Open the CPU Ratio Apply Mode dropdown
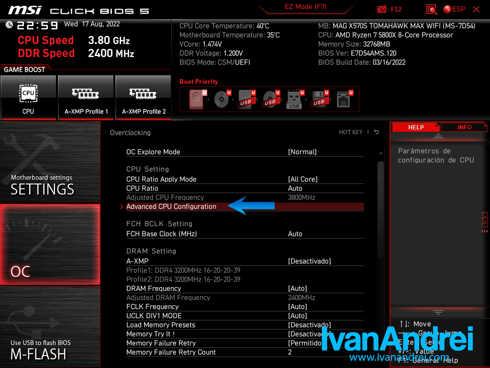The height and width of the screenshot is (368, 490). tap(302, 179)
